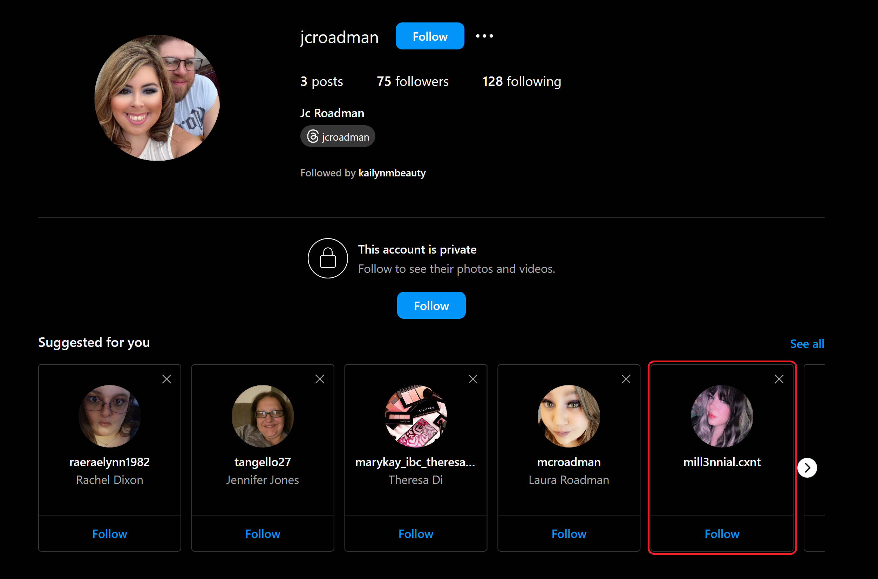The height and width of the screenshot is (579, 878).
Task: Click the name Theresa Di
Action: (416, 480)
